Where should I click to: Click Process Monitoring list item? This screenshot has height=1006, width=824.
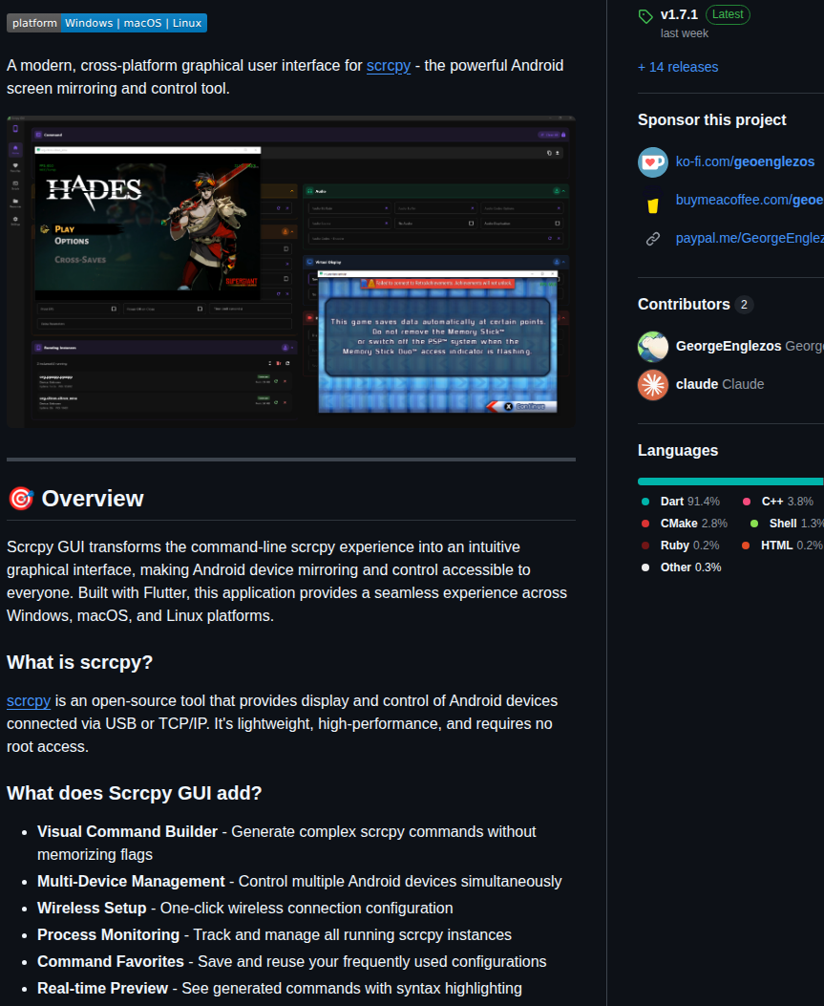coord(274,934)
